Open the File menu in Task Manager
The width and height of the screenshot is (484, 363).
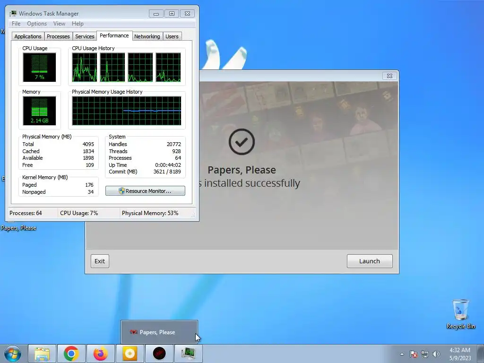[16, 24]
